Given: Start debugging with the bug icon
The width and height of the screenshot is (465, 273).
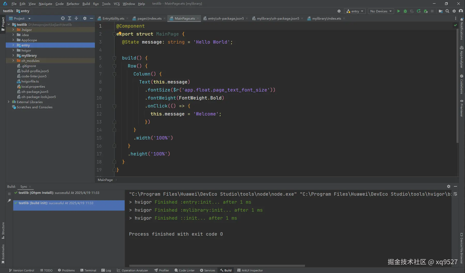Looking at the screenshot, I should [405, 11].
